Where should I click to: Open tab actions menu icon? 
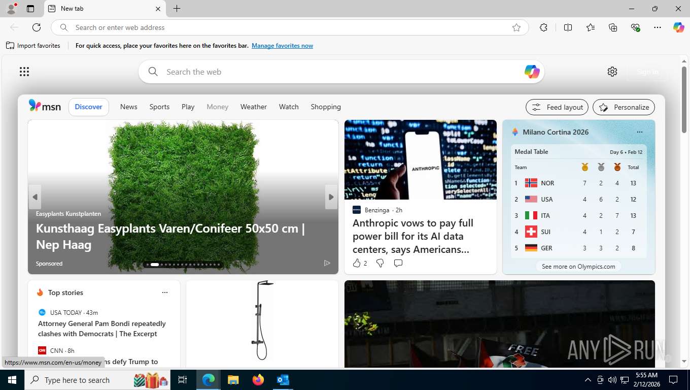click(30, 9)
